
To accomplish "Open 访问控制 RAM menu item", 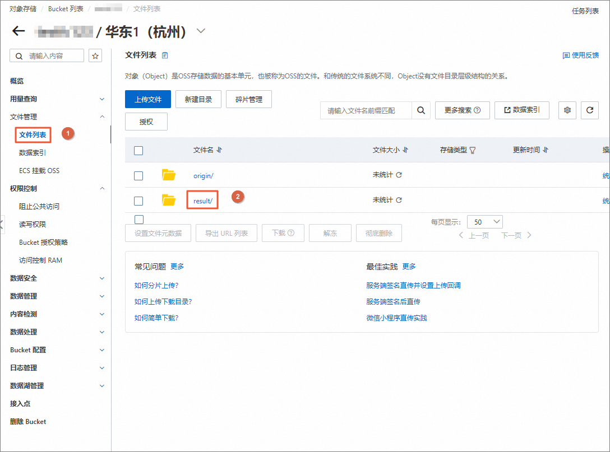I will click(40, 260).
